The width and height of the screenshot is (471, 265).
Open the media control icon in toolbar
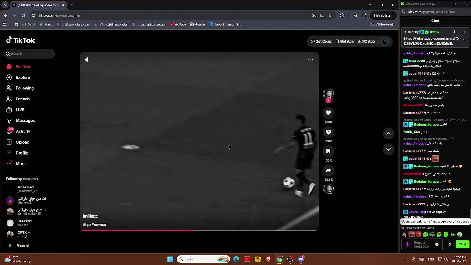355,15
